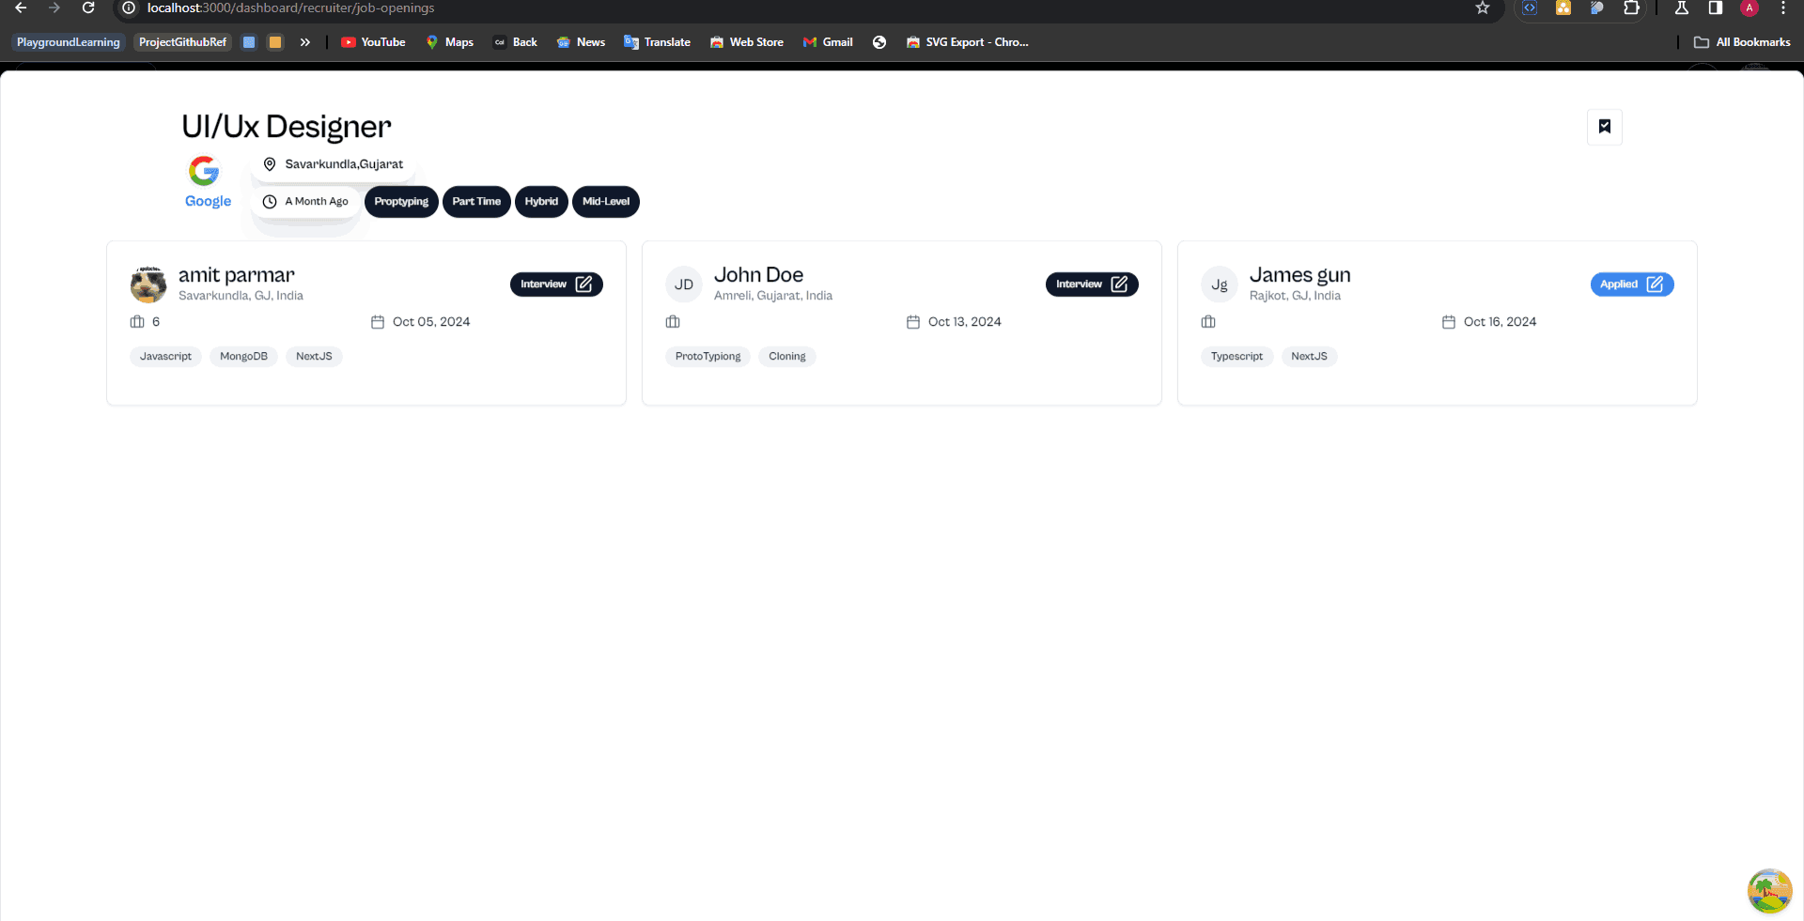1804x921 pixels.
Task: Click the Typescript skill chip
Action: 1236,357
